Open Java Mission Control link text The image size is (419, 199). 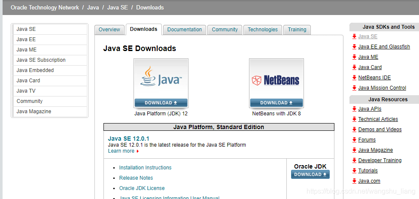click(x=382, y=88)
